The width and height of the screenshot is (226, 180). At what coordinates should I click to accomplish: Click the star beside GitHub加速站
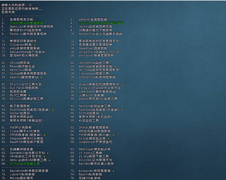click(101, 113)
